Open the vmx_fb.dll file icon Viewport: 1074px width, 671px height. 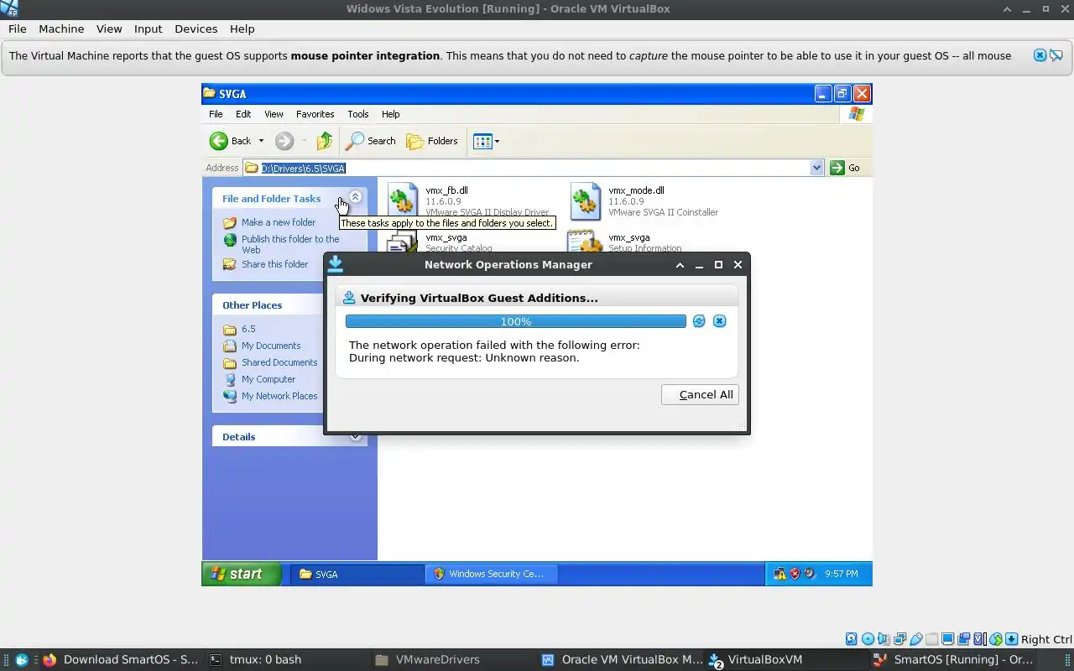click(x=403, y=200)
